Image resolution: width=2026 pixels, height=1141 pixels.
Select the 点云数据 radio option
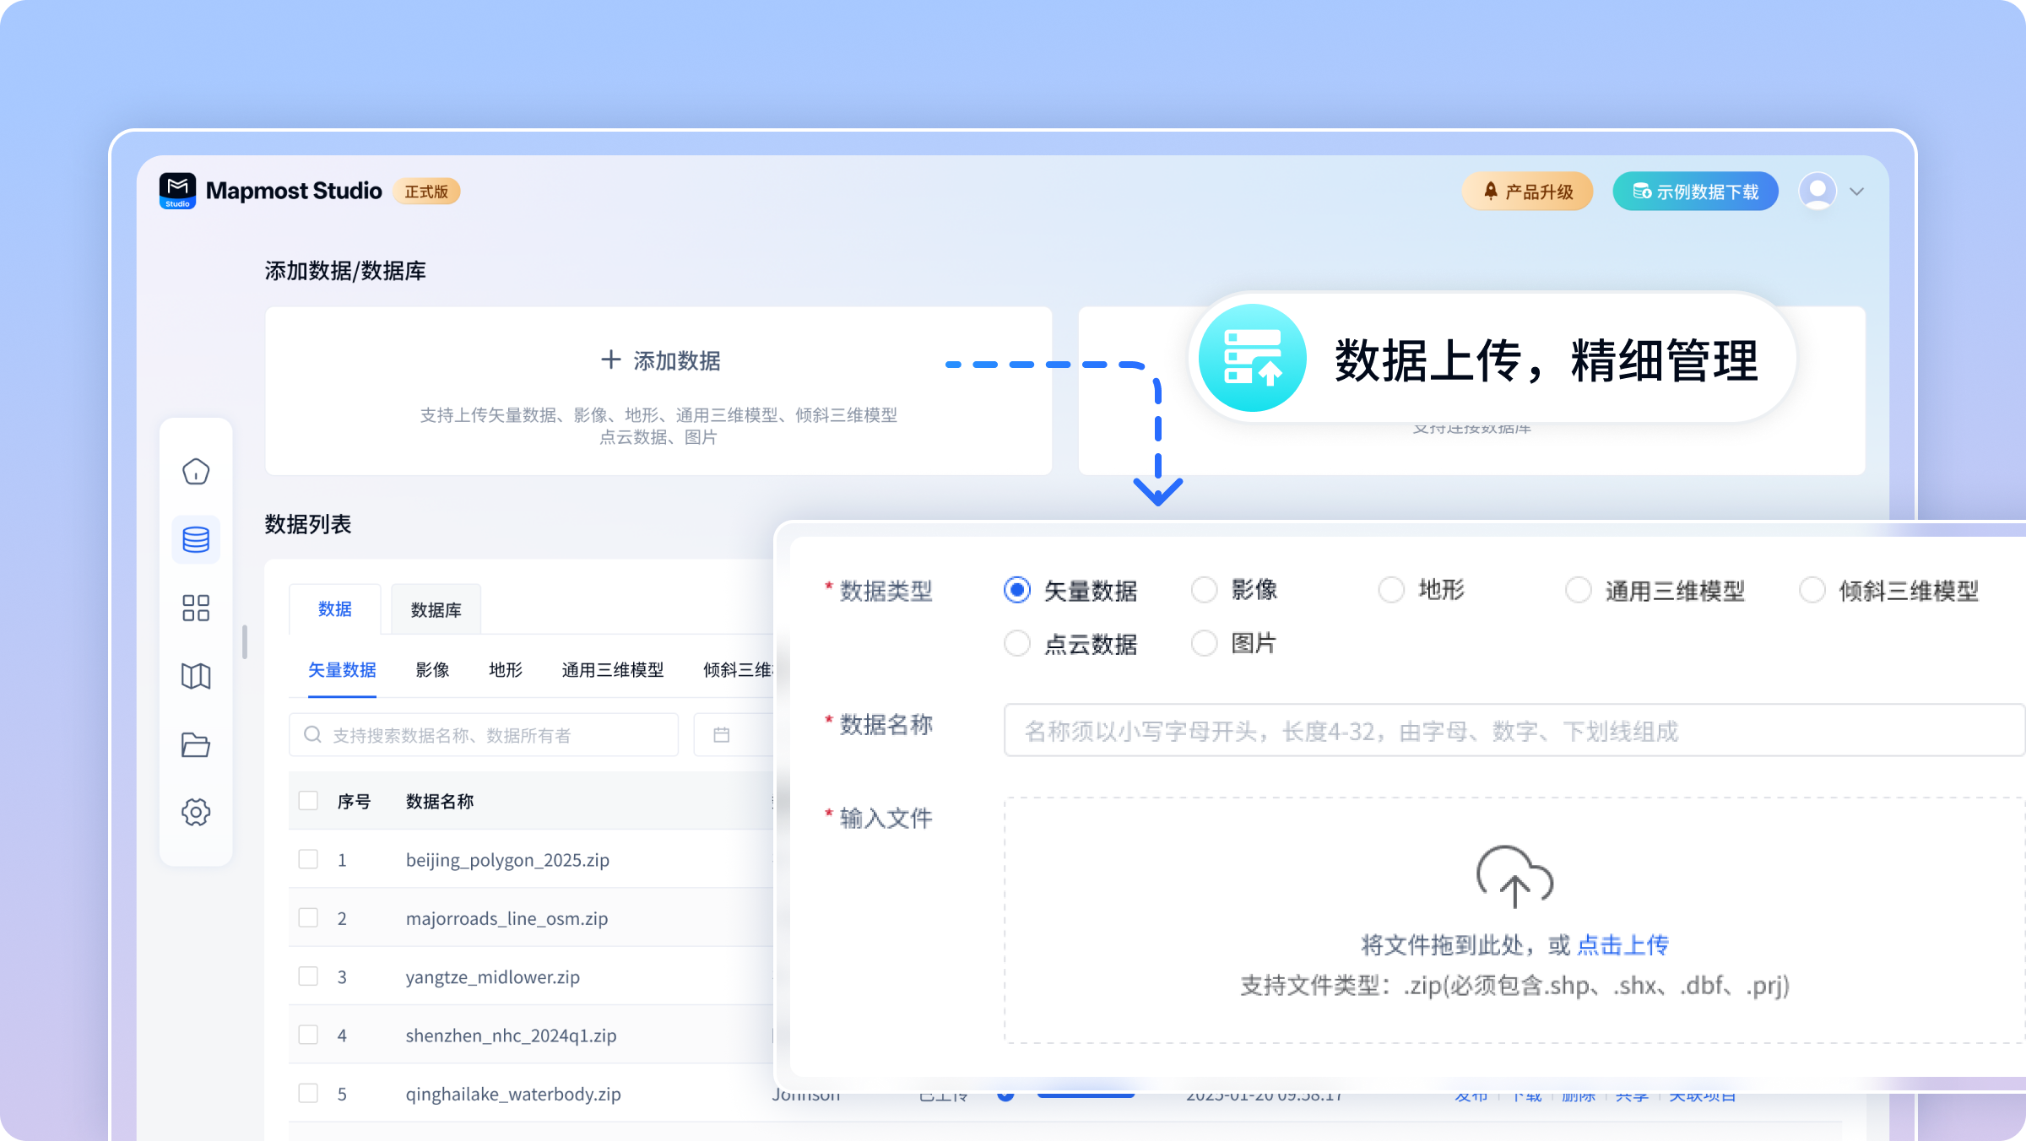click(1017, 644)
